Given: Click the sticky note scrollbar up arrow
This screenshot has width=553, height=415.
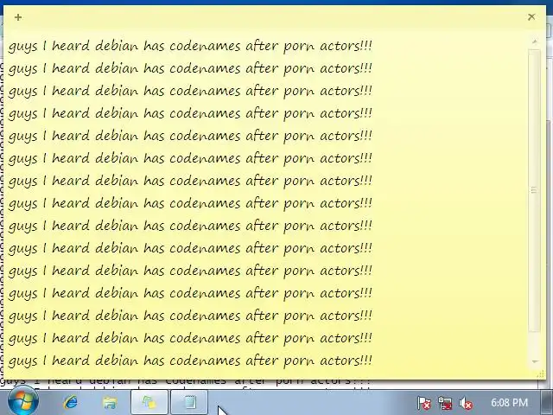Looking at the screenshot, I should (535, 41).
